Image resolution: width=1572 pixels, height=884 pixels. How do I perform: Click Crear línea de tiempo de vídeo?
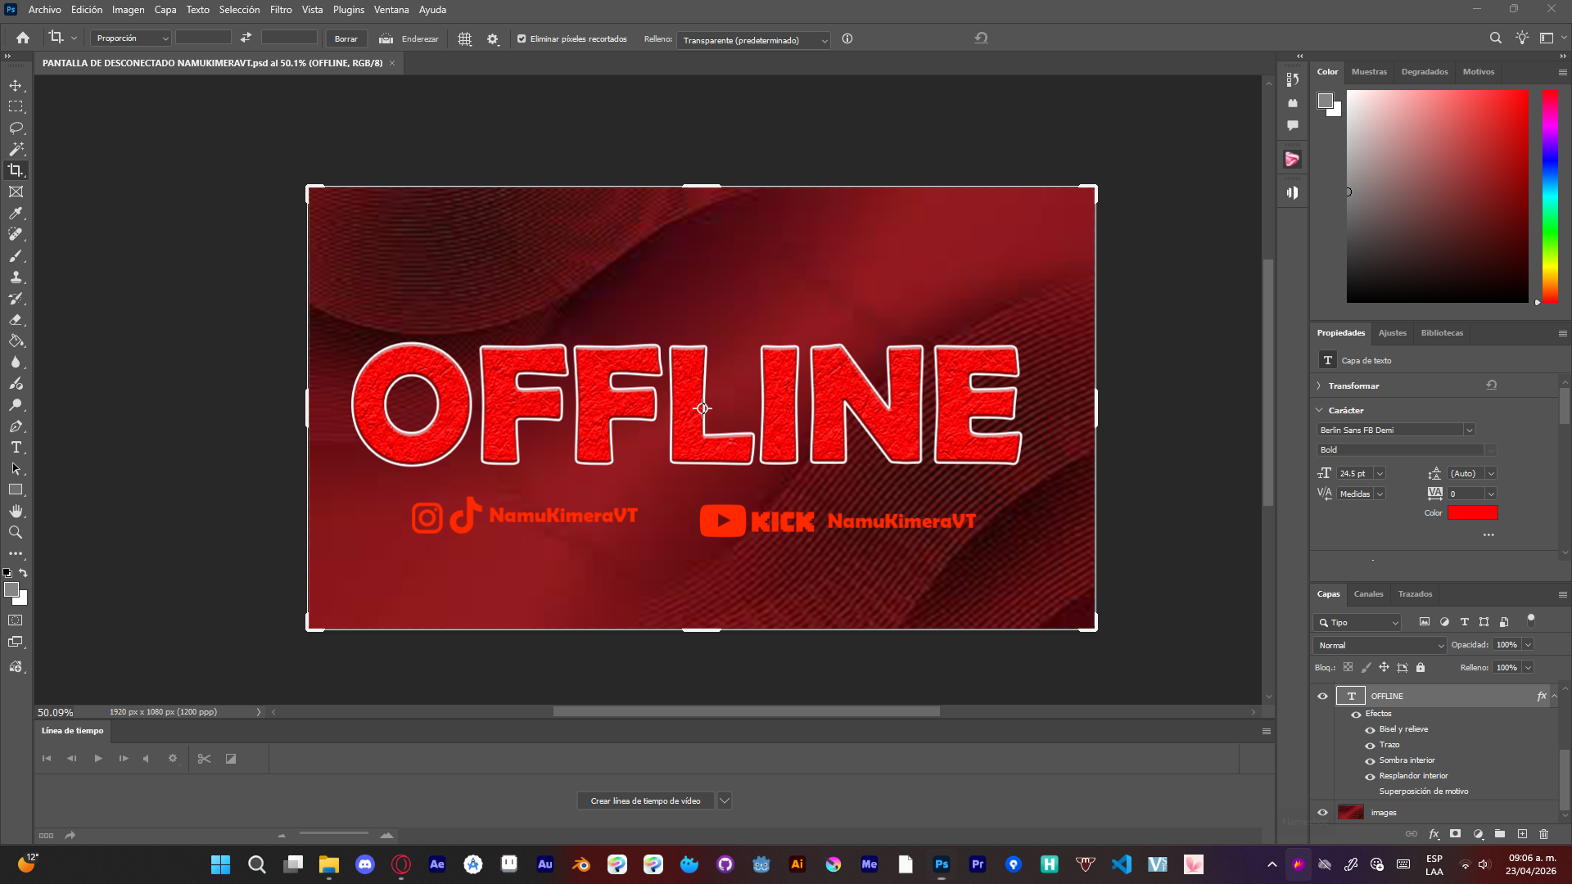[645, 801]
